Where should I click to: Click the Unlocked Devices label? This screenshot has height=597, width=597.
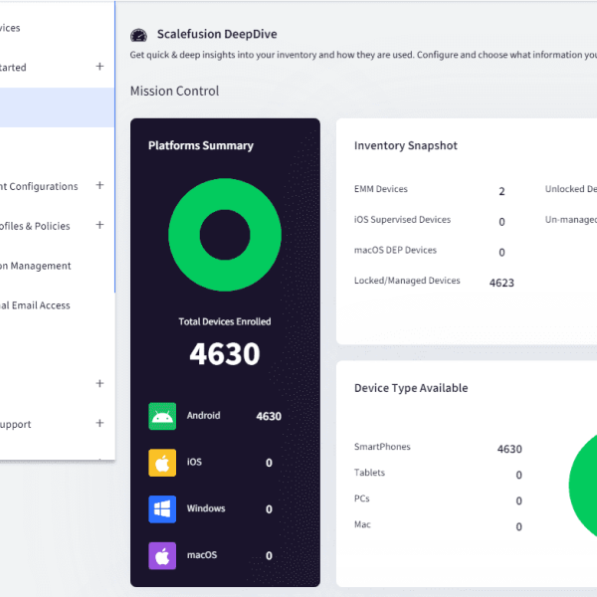click(x=571, y=189)
